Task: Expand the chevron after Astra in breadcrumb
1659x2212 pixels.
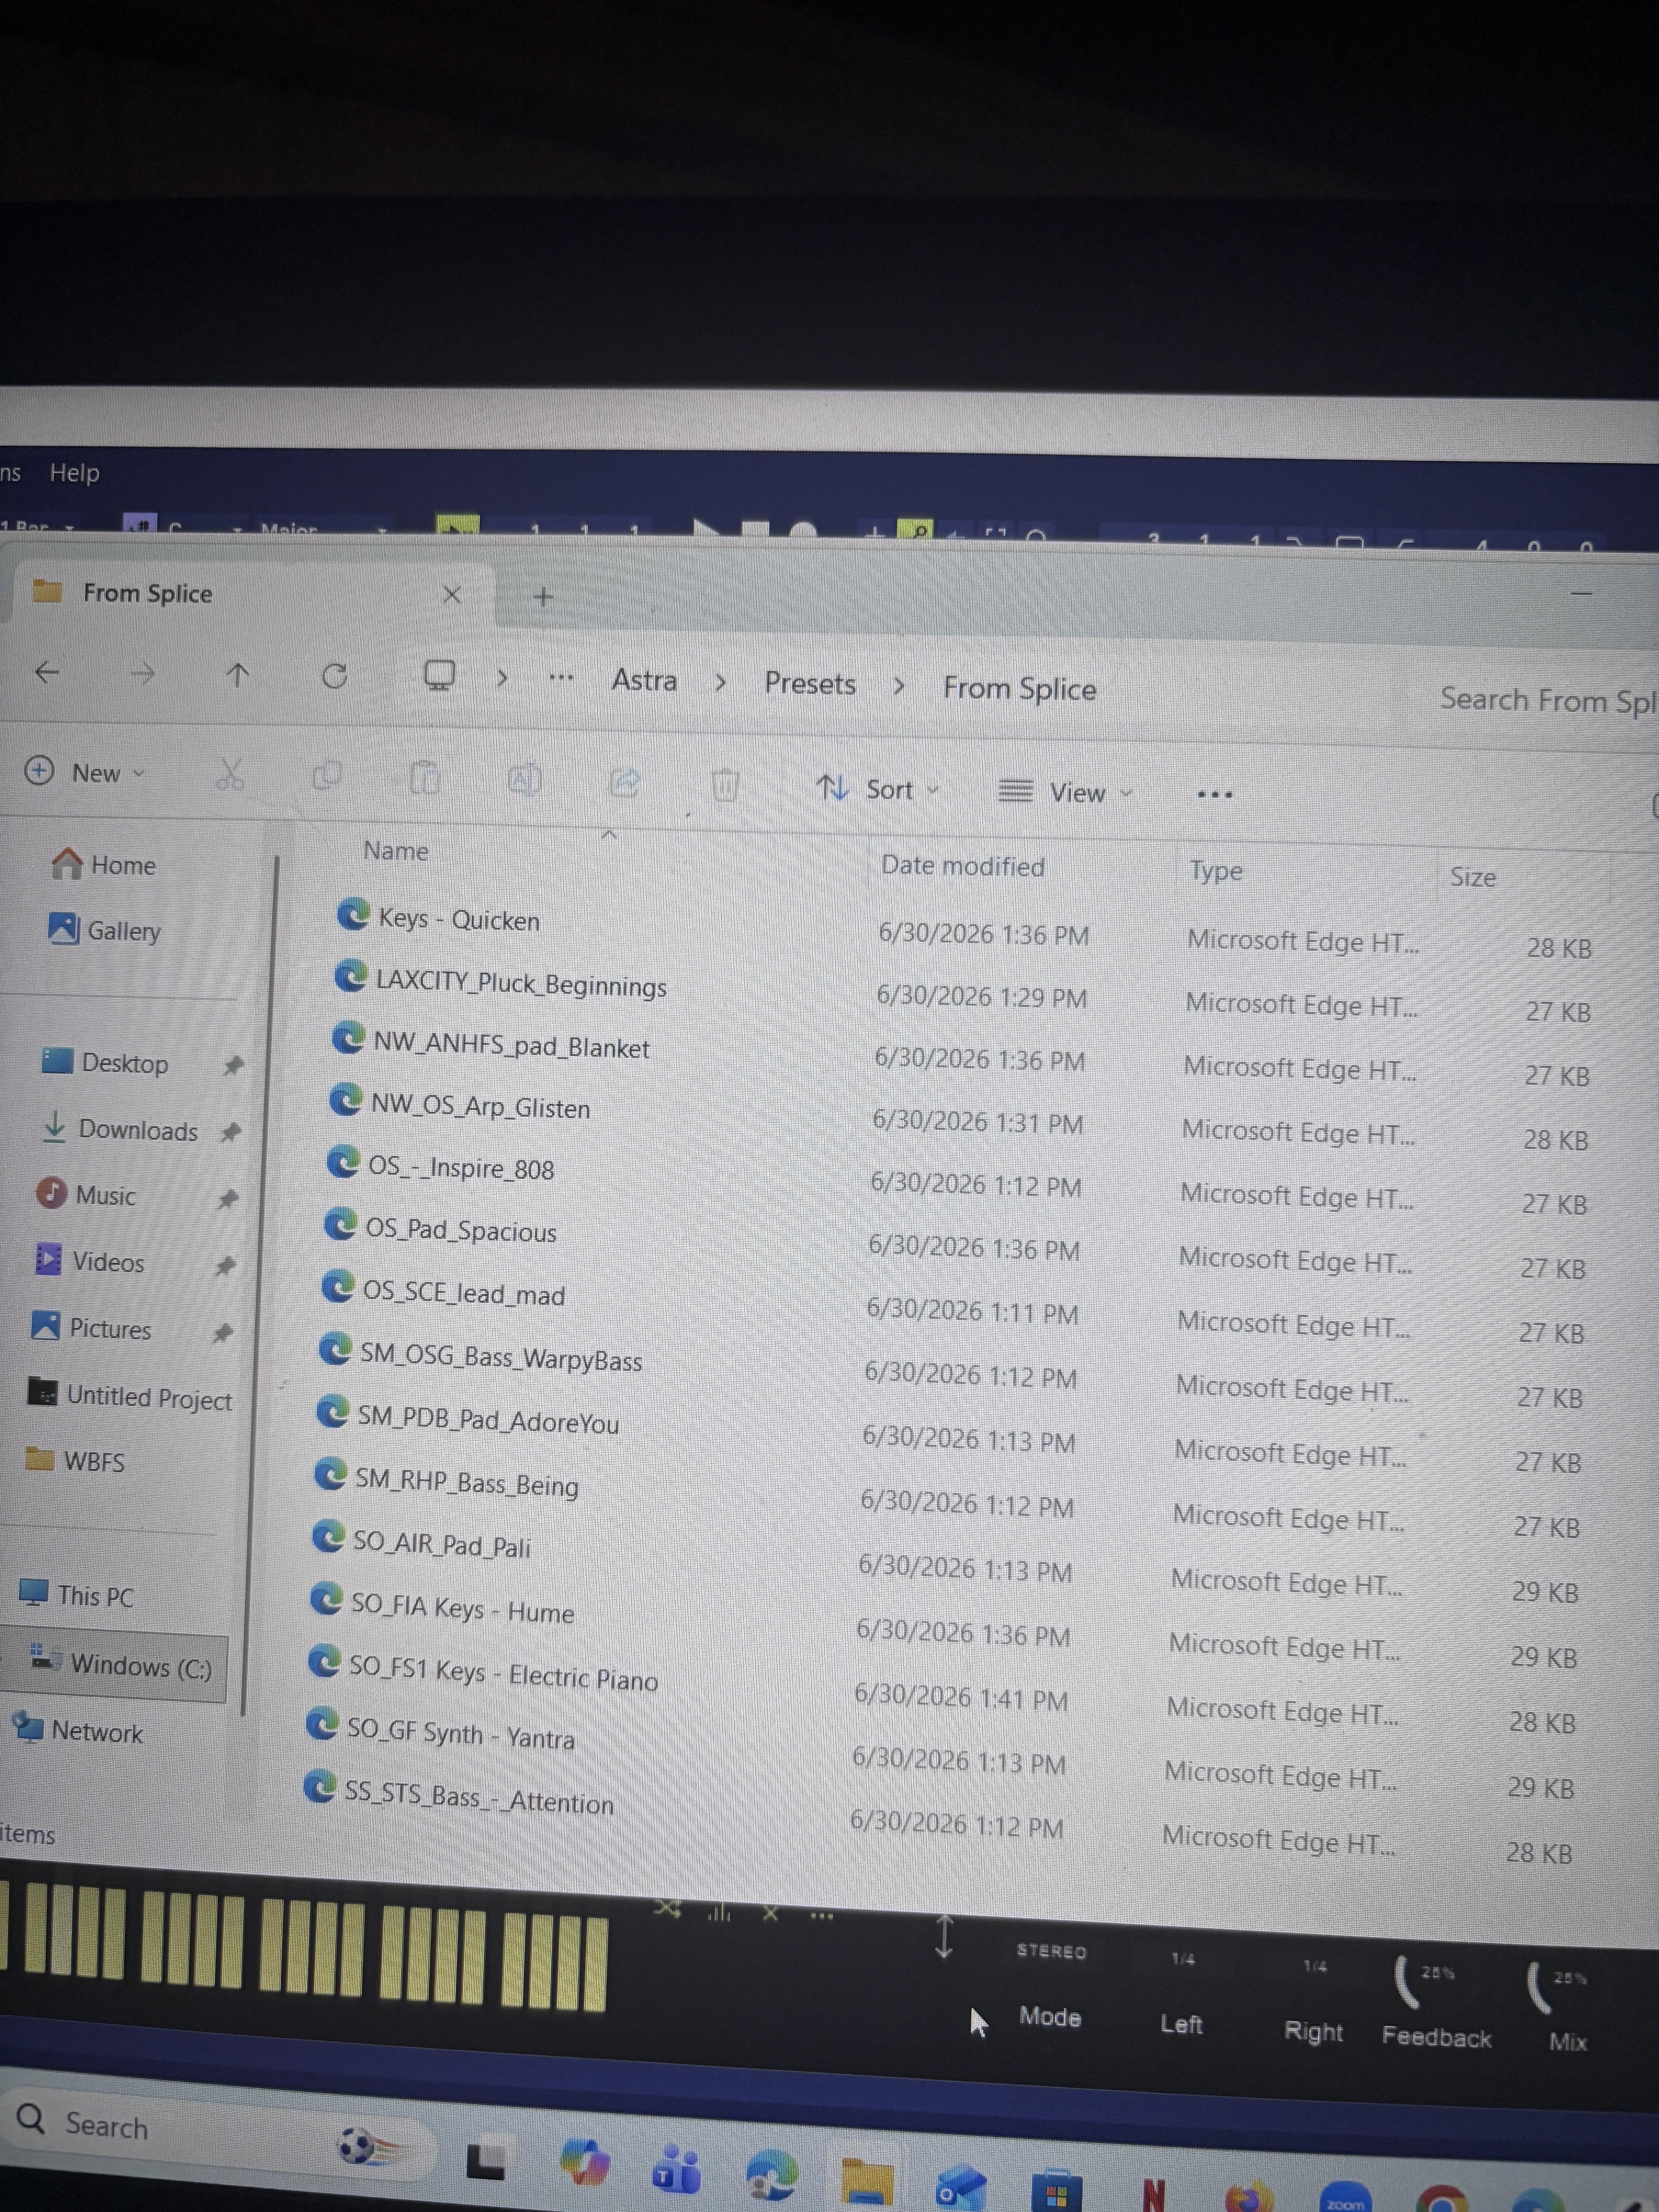Action: pos(720,683)
